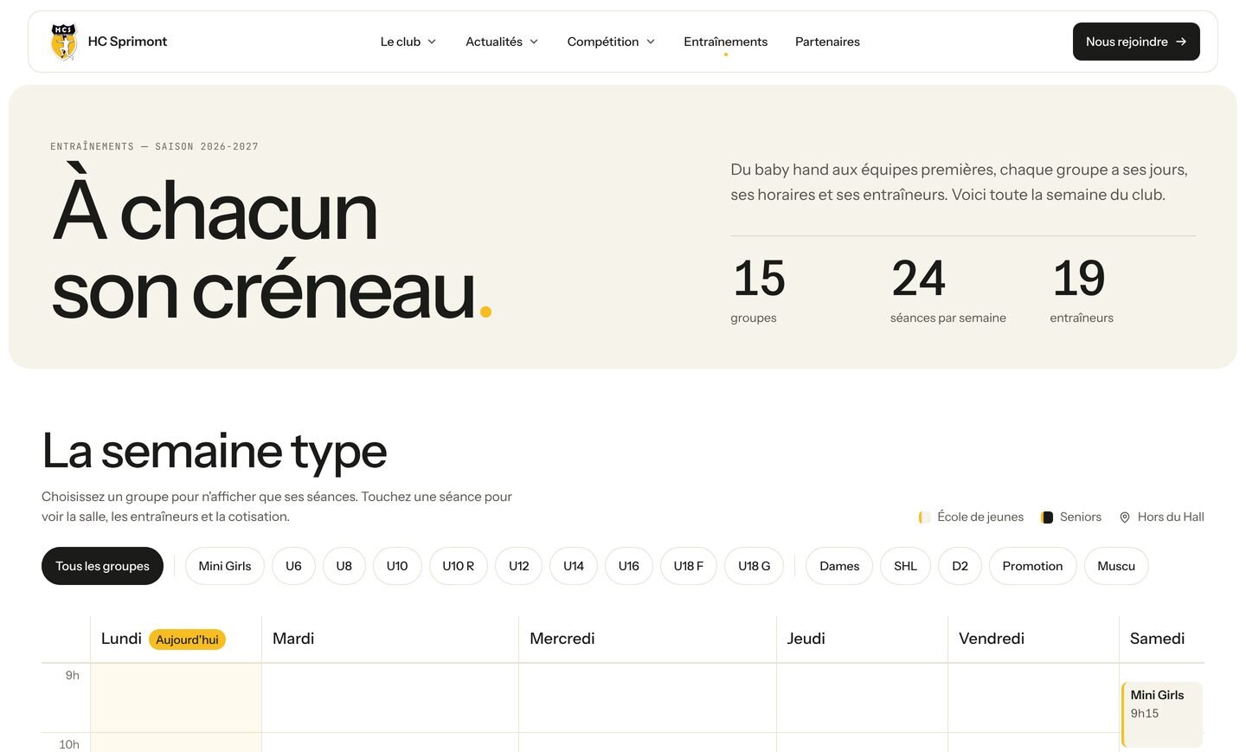Filter schedule by U16 group

tap(629, 566)
